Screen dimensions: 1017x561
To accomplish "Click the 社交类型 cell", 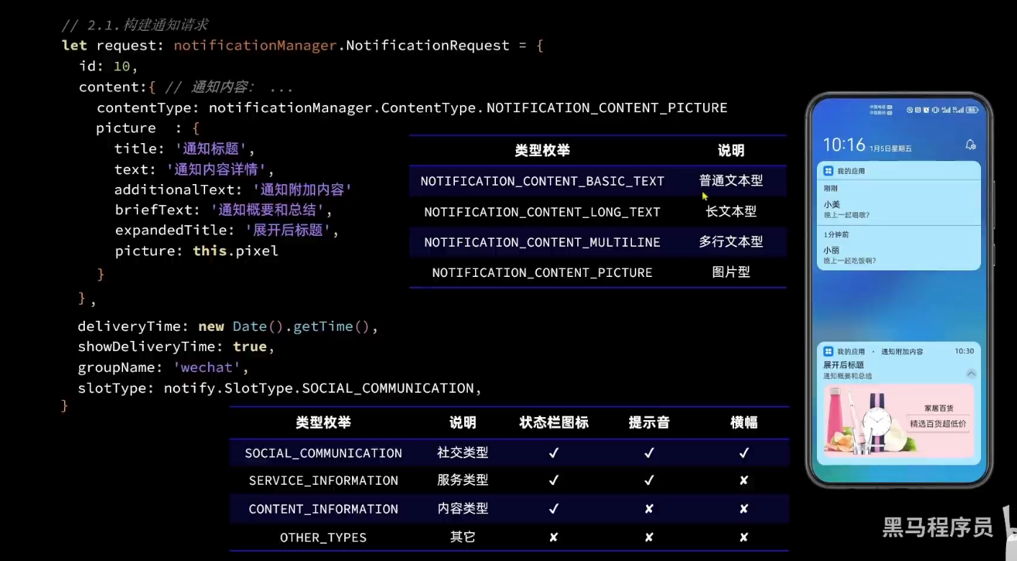I will click(462, 452).
